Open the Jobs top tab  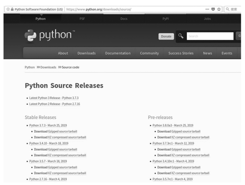click(x=207, y=19)
